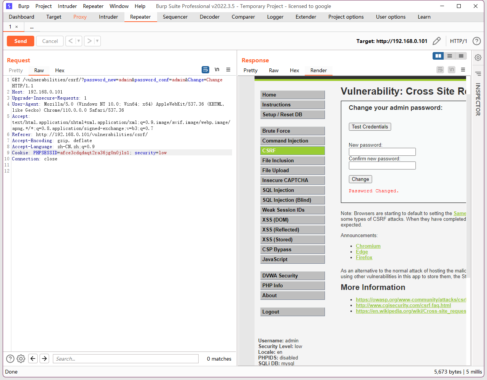Click the Test Credentials button
Image resolution: width=487 pixels, height=380 pixels.
370,127
